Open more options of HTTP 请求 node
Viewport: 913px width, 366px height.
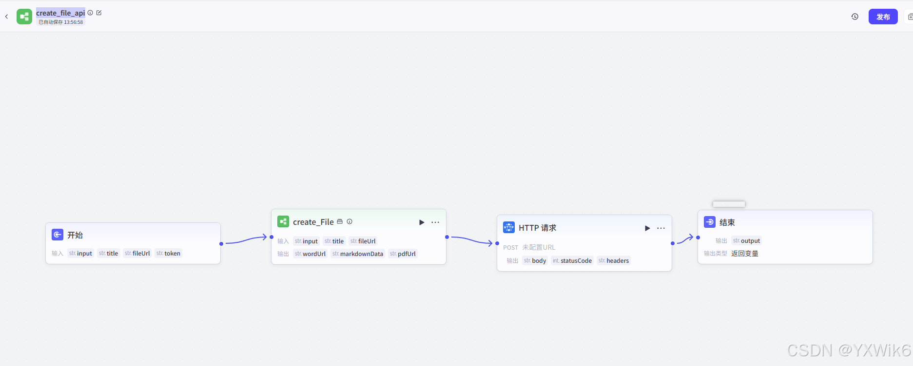pyautogui.click(x=661, y=228)
